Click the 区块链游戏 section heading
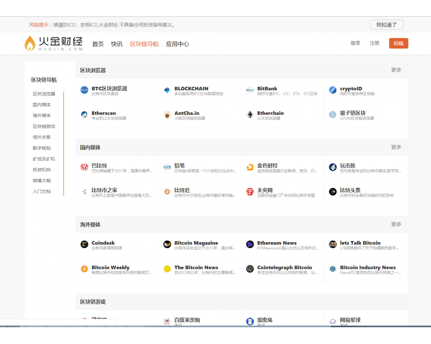 coord(93,302)
